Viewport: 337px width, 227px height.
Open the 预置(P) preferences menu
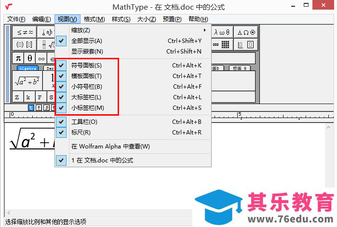tap(172, 19)
